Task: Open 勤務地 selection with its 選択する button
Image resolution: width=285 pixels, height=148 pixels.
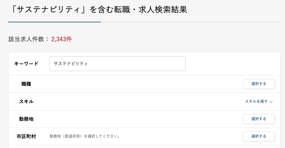Action: pyautogui.click(x=259, y=119)
